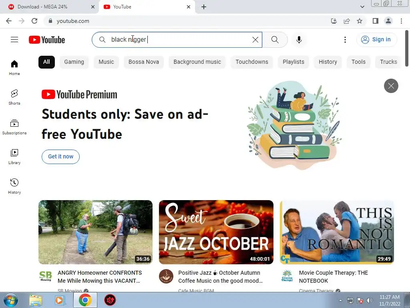The image size is (410, 308).
Task: Open Subscriptions in the sidebar
Action: click(14, 127)
